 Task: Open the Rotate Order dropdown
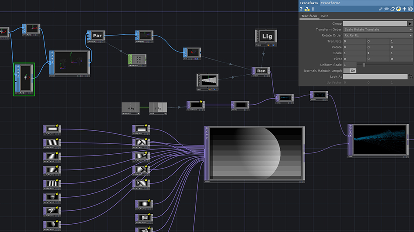(377, 35)
